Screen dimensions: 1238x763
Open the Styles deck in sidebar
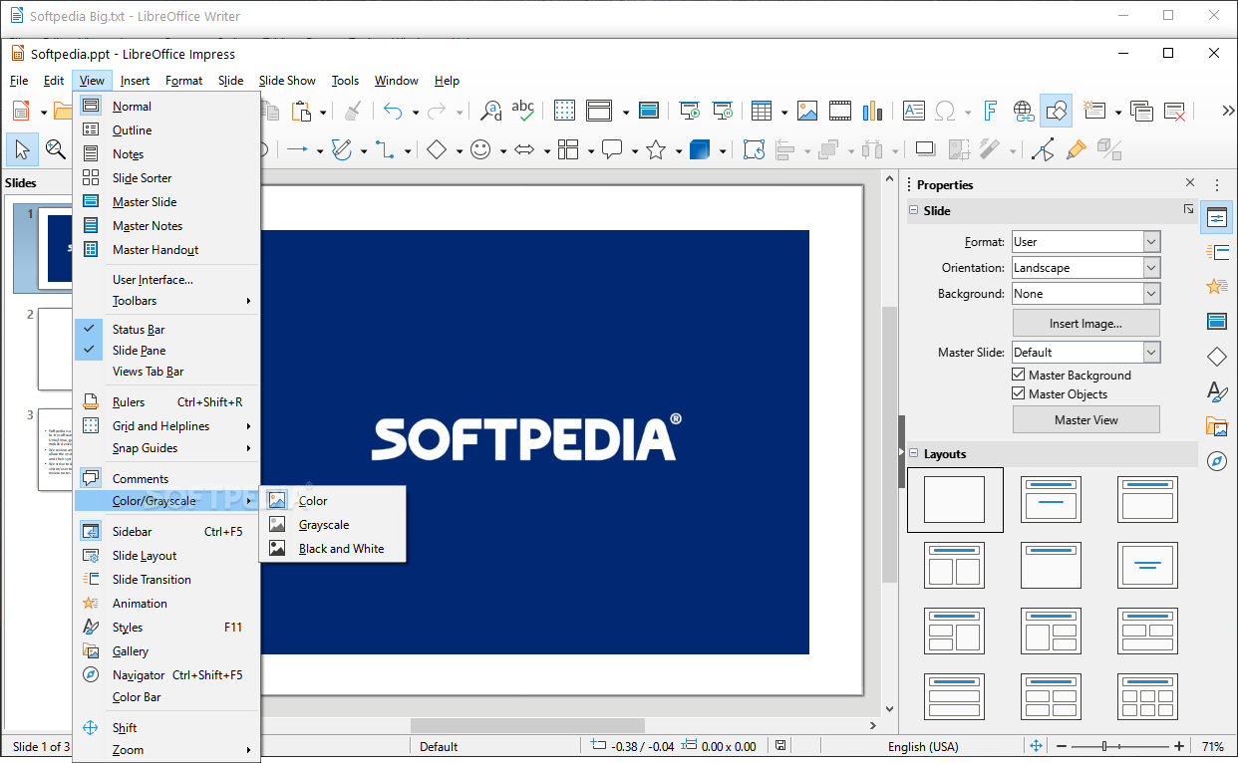tap(1216, 391)
